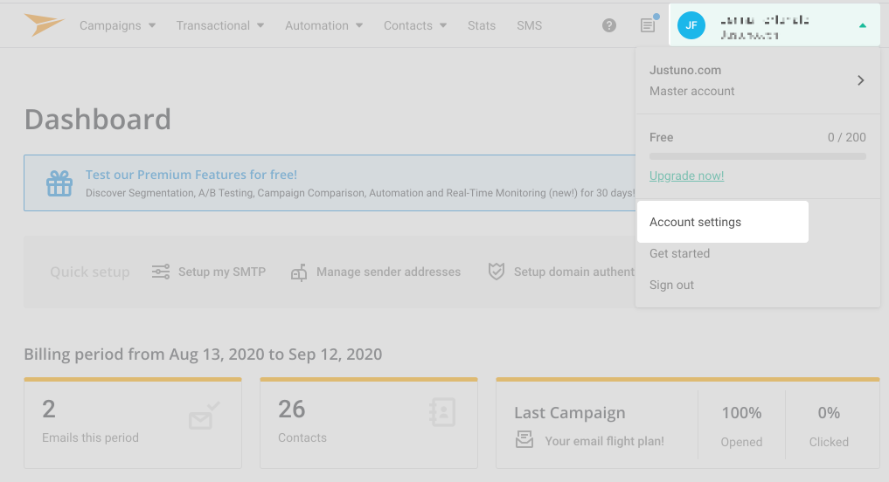Click the JF user avatar
The image size is (889, 482).
[x=691, y=25]
